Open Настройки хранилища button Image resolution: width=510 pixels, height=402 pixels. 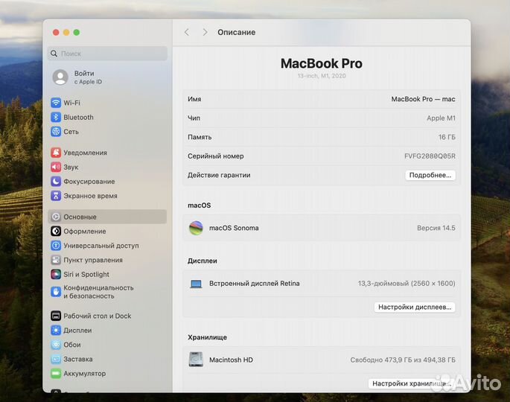point(412,383)
